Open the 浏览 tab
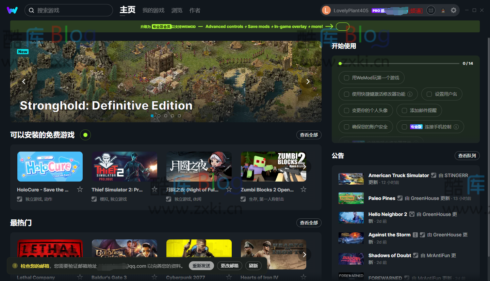490x281 pixels. point(177,10)
